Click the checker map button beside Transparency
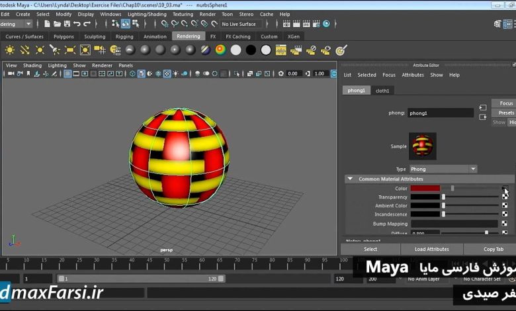The width and height of the screenshot is (516, 311). (505, 197)
